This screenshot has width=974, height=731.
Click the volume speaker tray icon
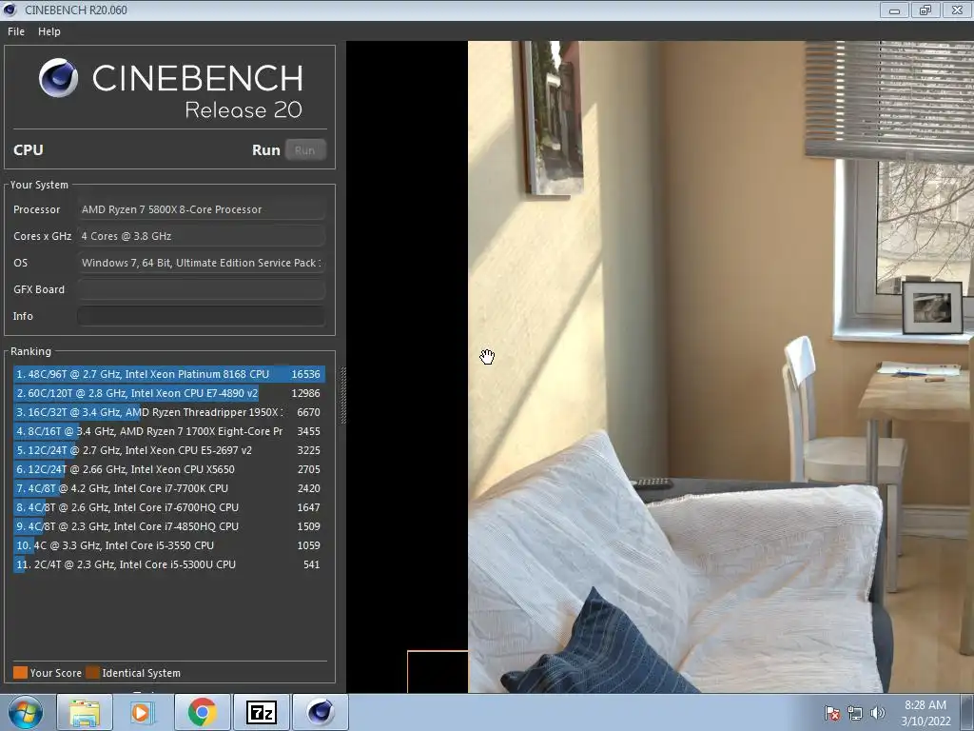(877, 713)
